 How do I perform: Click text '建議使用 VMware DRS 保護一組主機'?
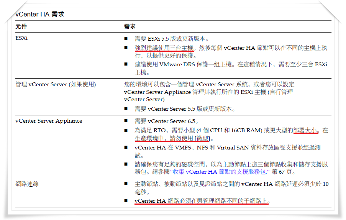point(183,64)
